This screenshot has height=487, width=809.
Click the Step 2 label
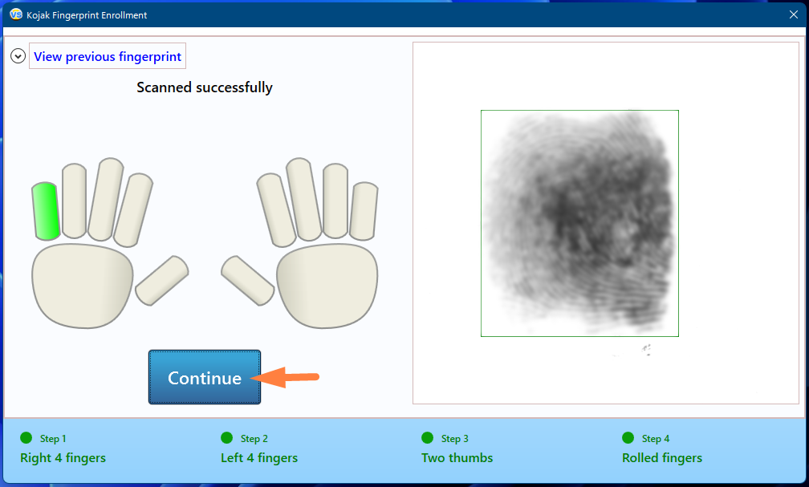(254, 439)
